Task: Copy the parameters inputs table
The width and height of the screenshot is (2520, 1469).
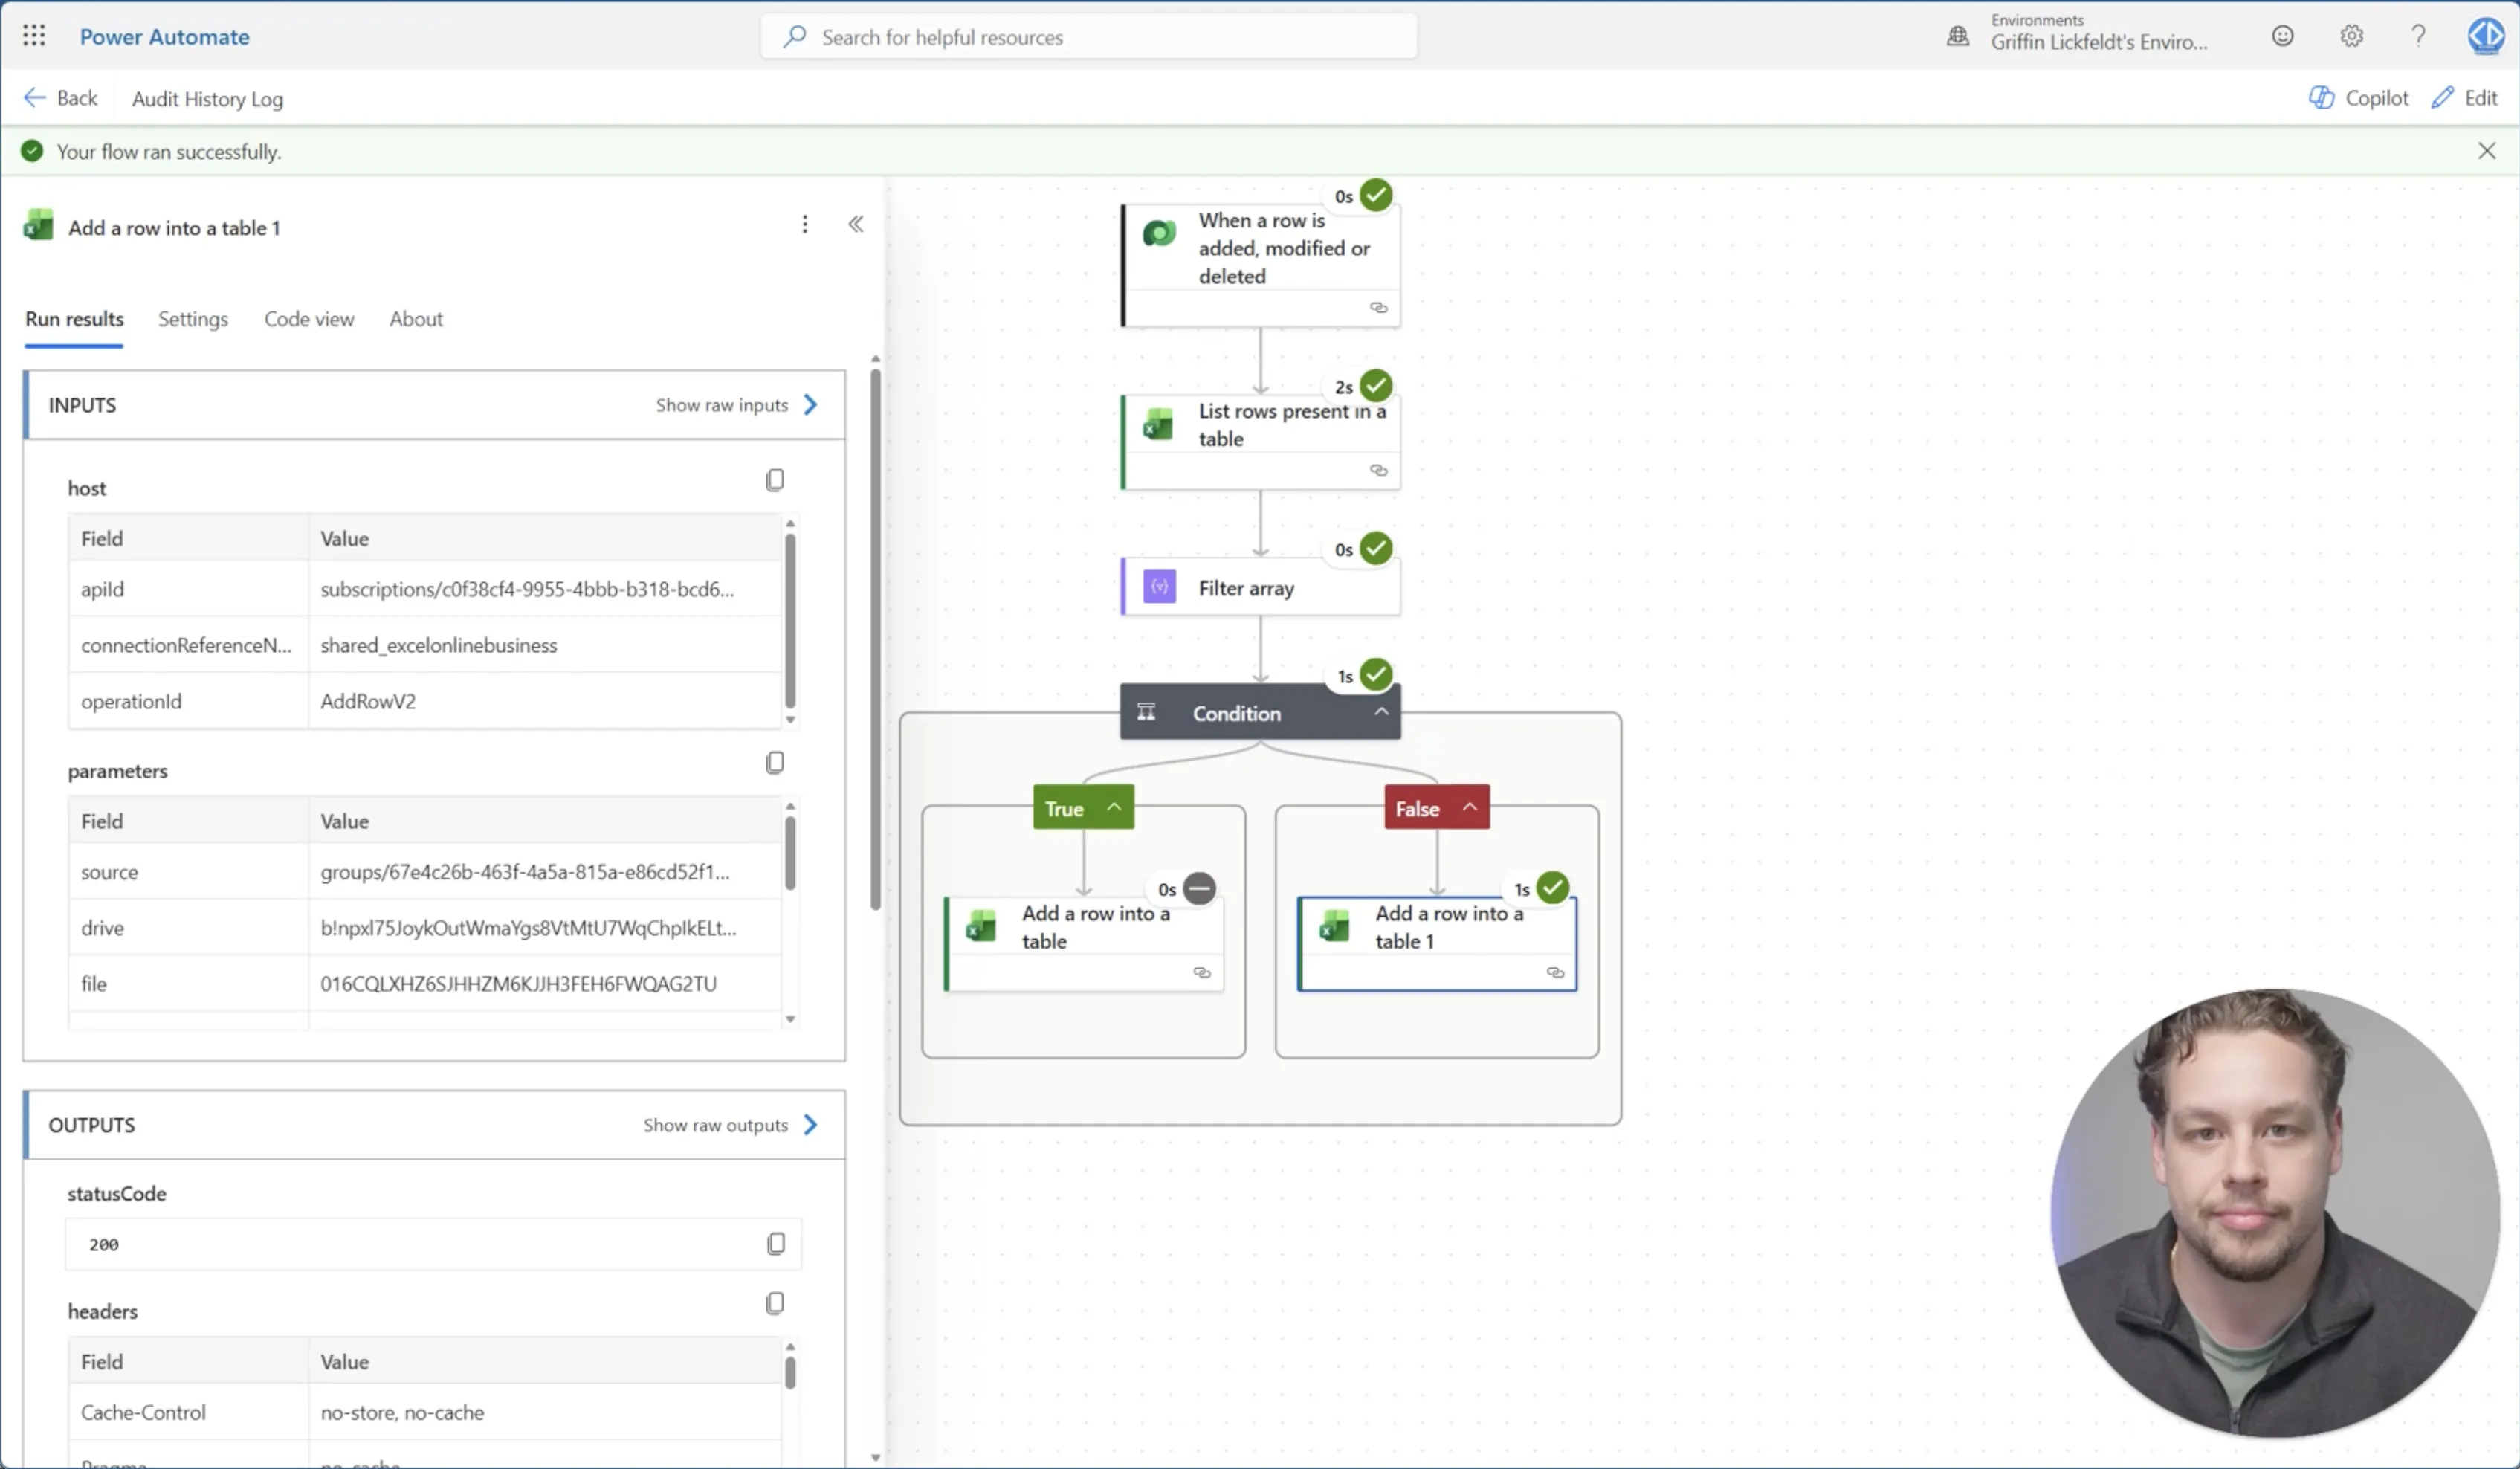Action: [x=775, y=763]
